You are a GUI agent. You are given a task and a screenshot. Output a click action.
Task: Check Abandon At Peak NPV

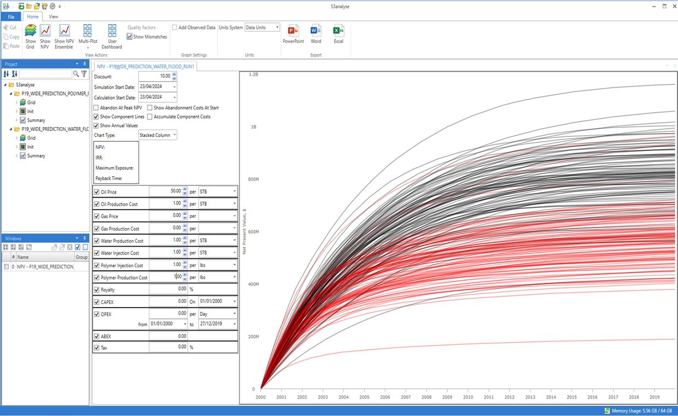(x=97, y=108)
